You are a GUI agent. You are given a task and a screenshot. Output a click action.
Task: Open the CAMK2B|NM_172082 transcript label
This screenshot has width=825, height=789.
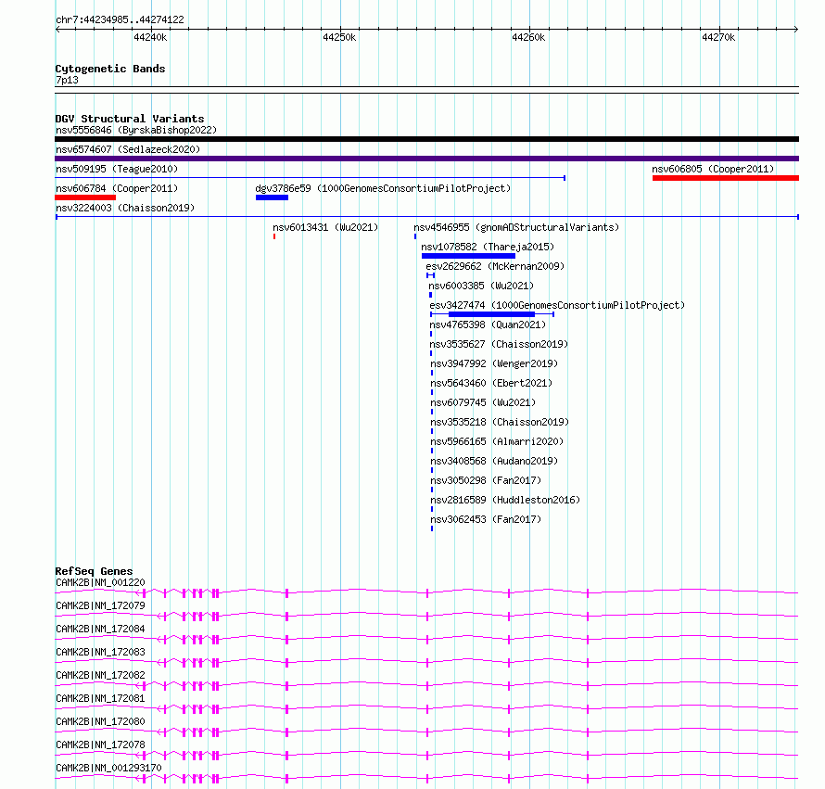[100, 675]
